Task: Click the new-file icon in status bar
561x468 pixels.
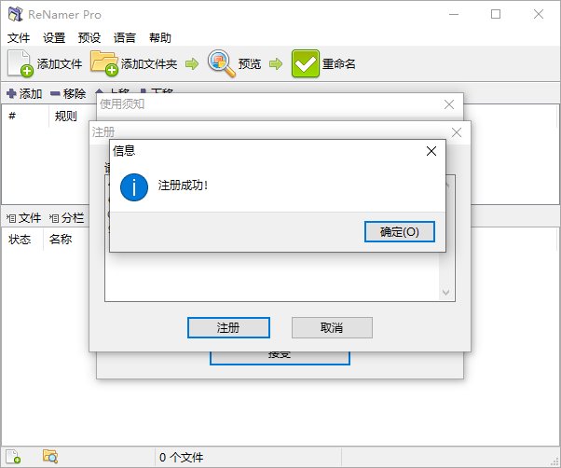Action: tap(13, 457)
